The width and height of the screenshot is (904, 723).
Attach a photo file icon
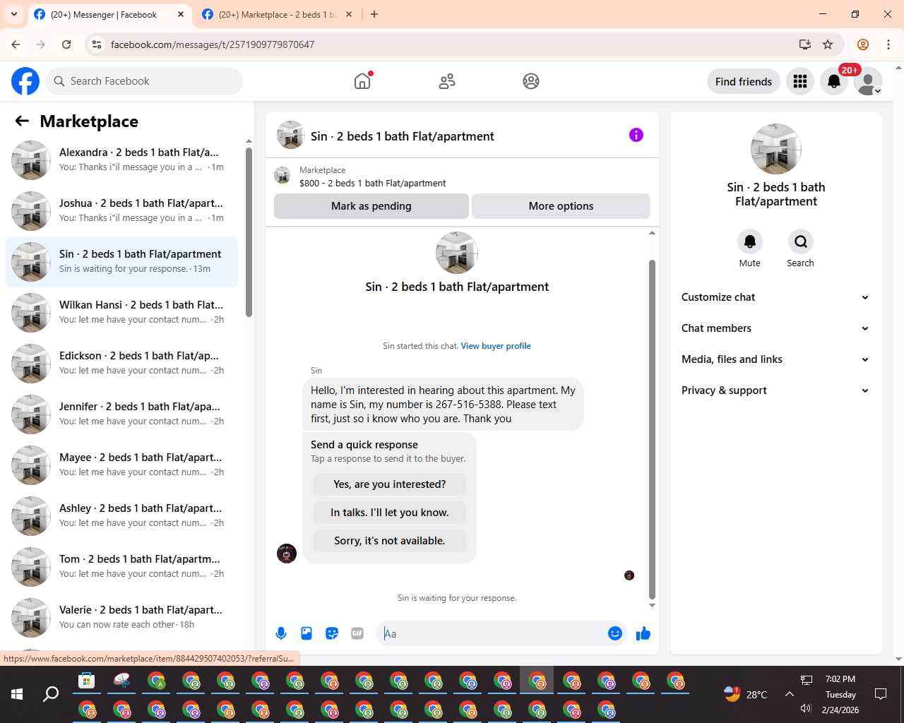(307, 633)
